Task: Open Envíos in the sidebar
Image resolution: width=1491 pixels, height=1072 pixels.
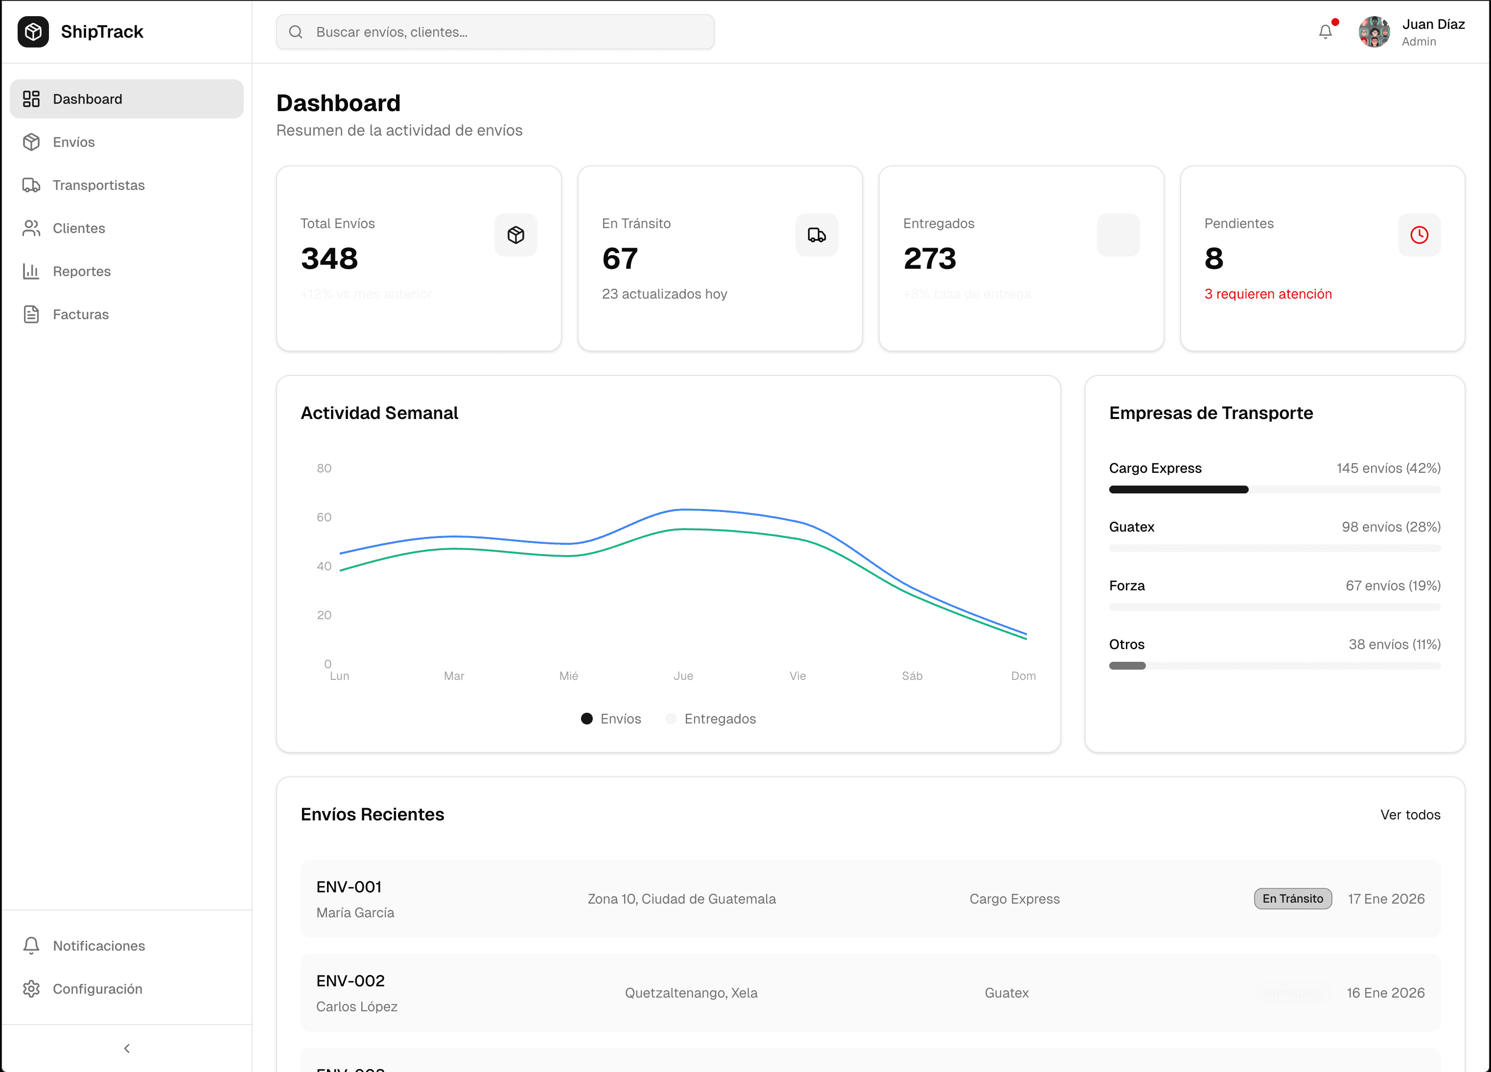Action: 127,142
